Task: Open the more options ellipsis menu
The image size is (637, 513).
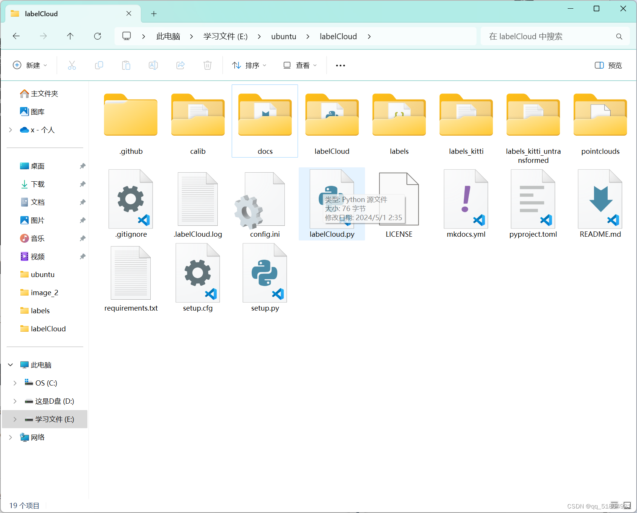Action: tap(340, 65)
